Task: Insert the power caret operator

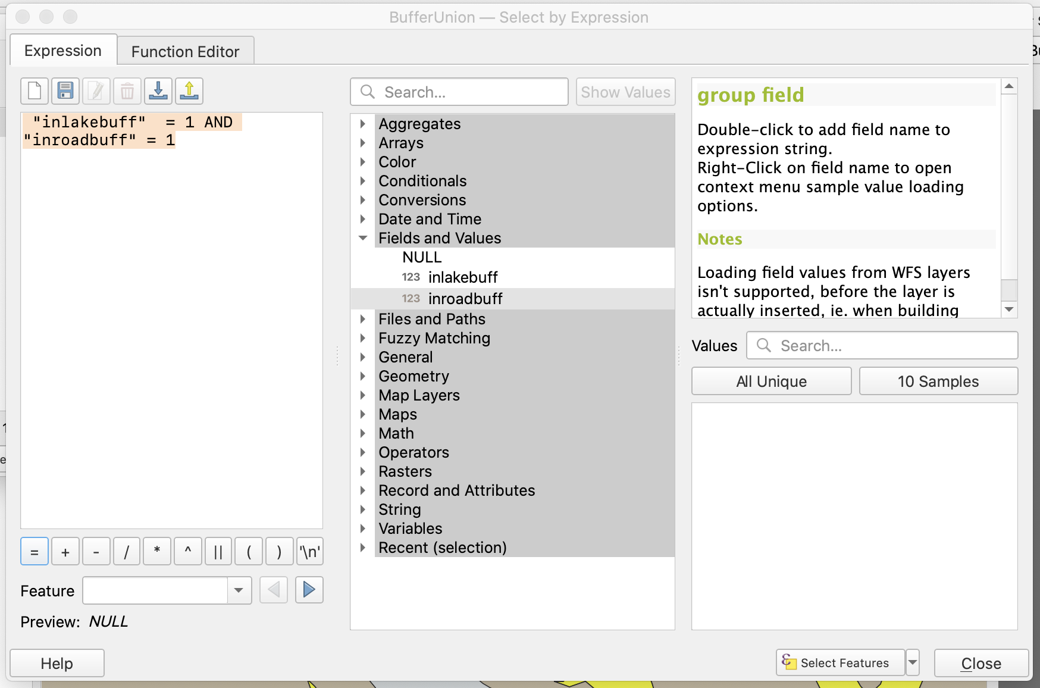Action: [188, 552]
